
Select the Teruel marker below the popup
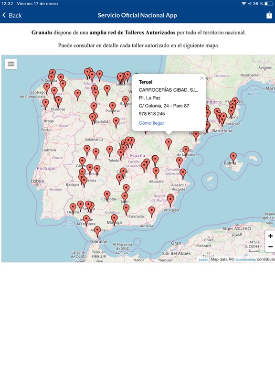tap(169, 143)
